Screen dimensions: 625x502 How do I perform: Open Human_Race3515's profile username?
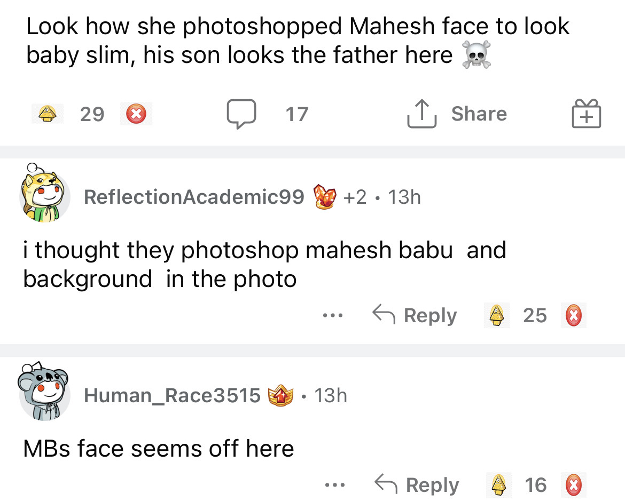pyautogui.click(x=172, y=395)
